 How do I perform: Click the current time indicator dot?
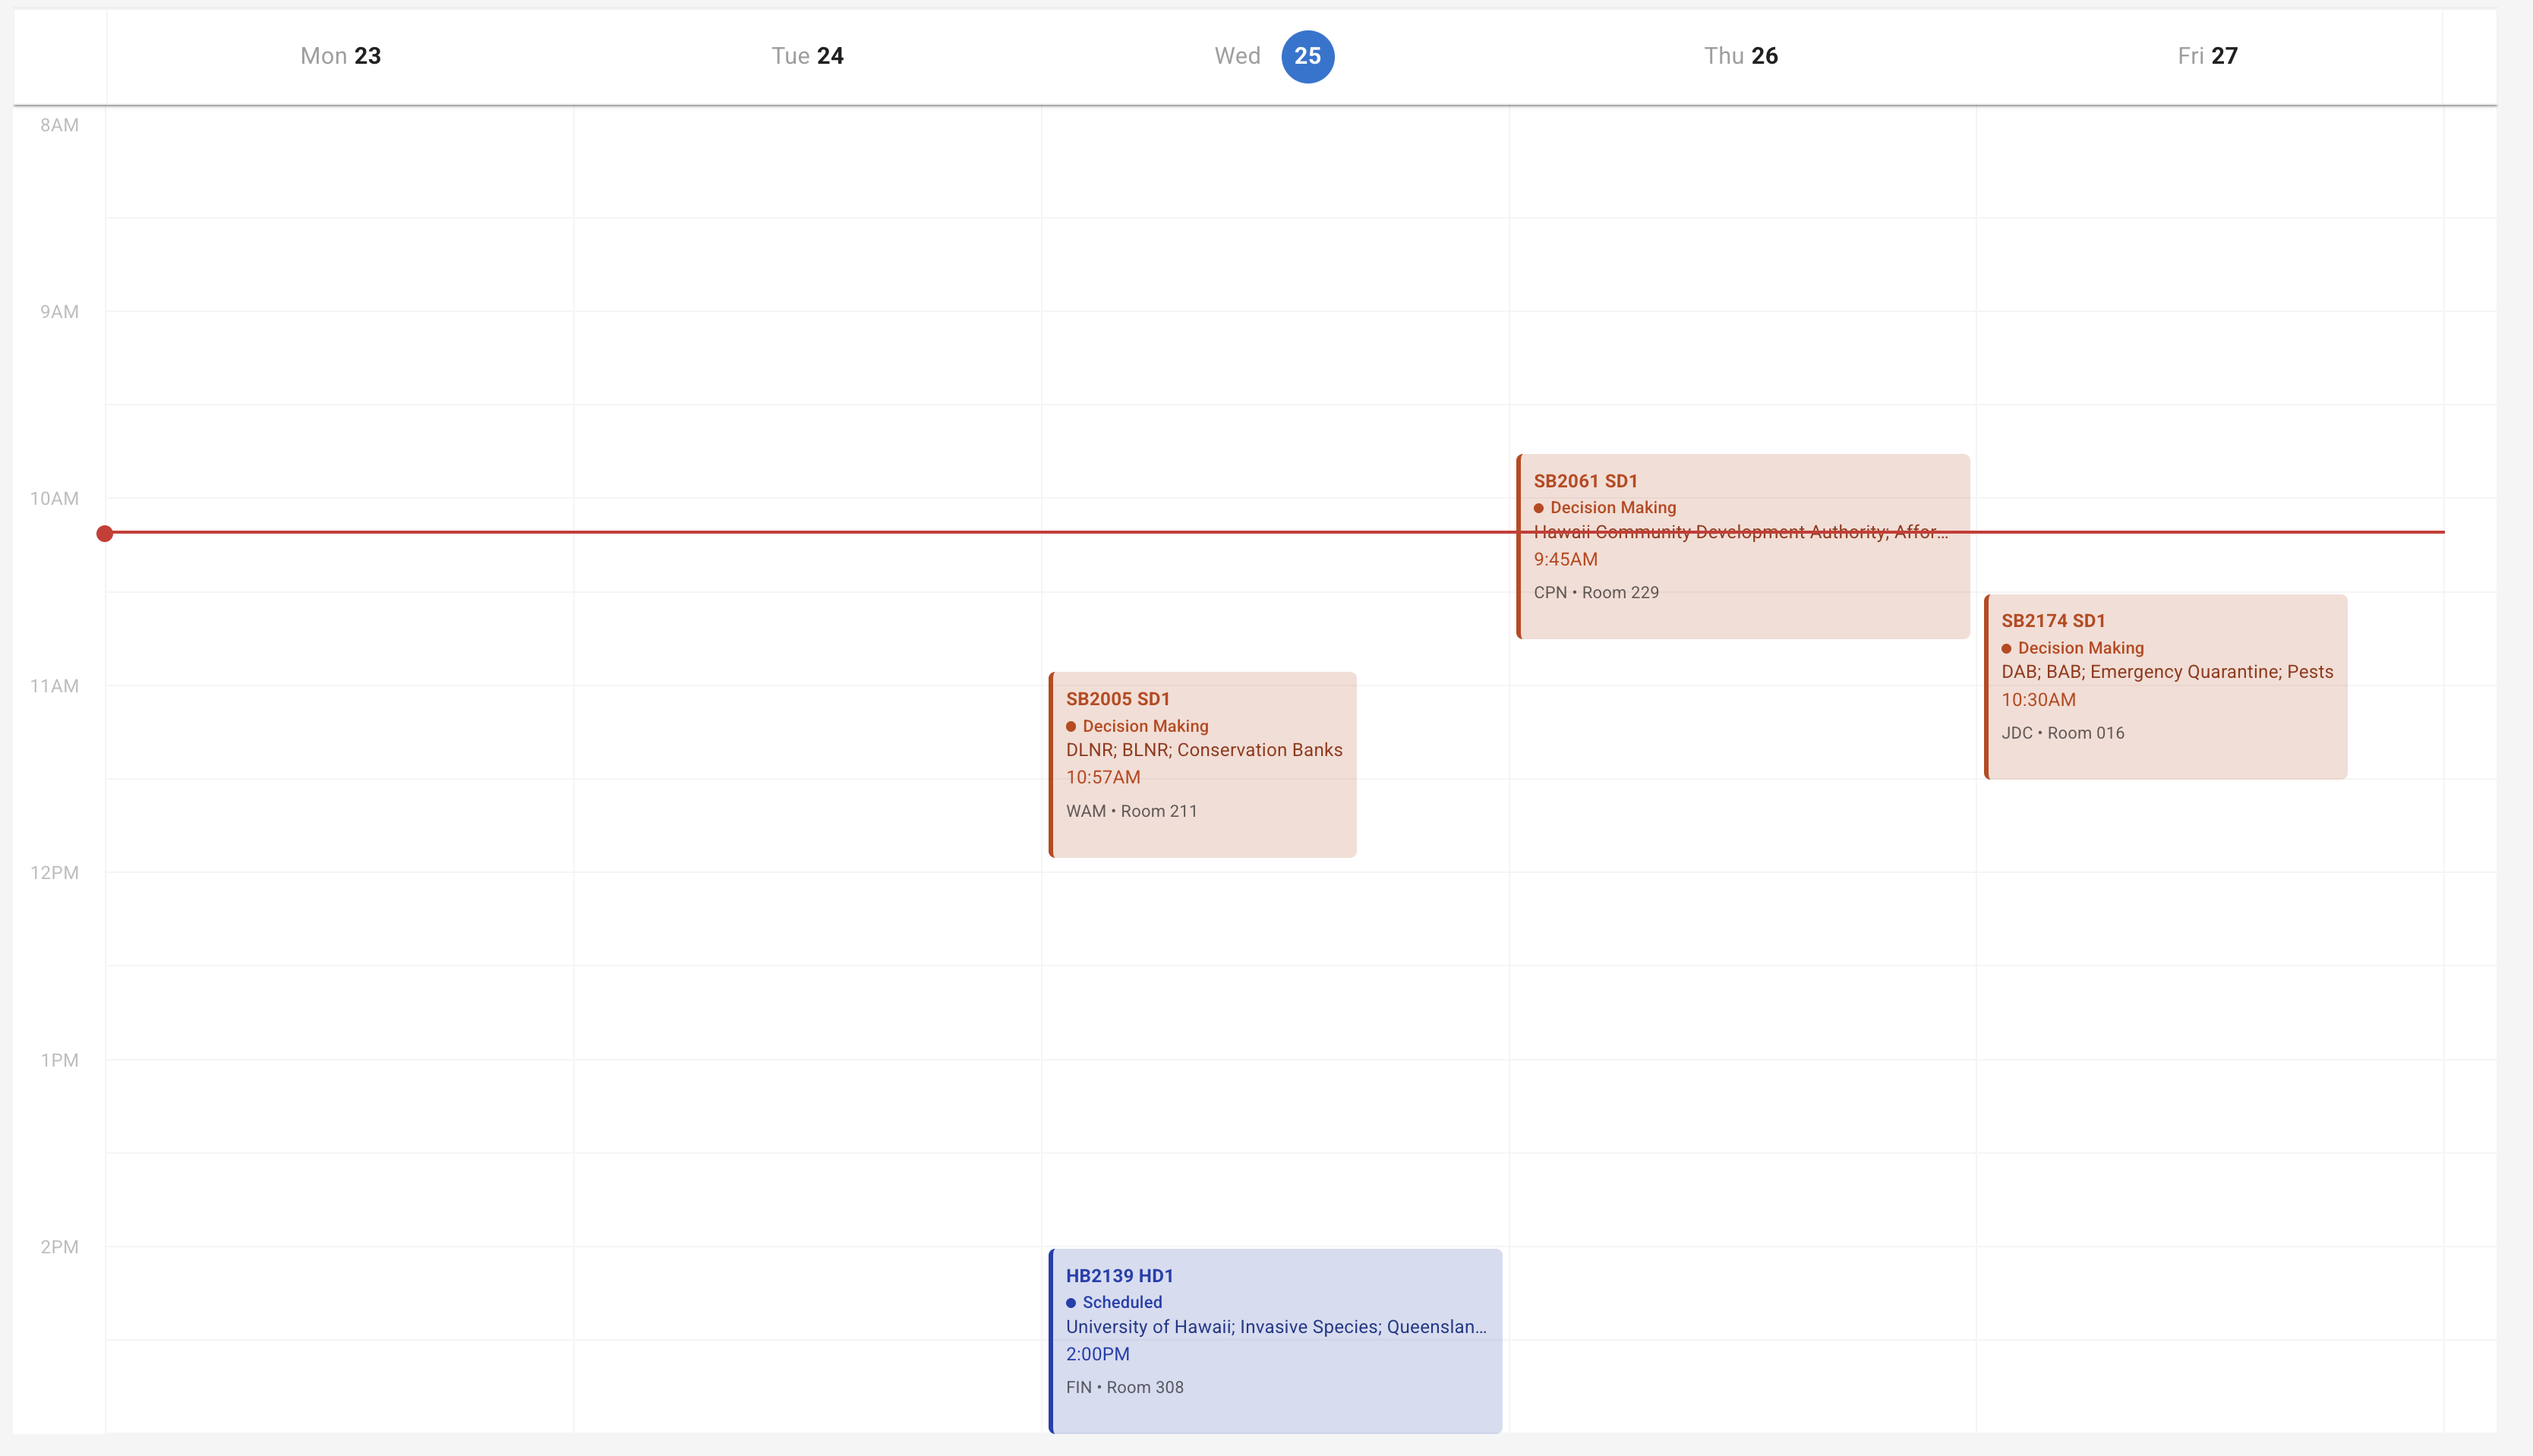click(106, 533)
